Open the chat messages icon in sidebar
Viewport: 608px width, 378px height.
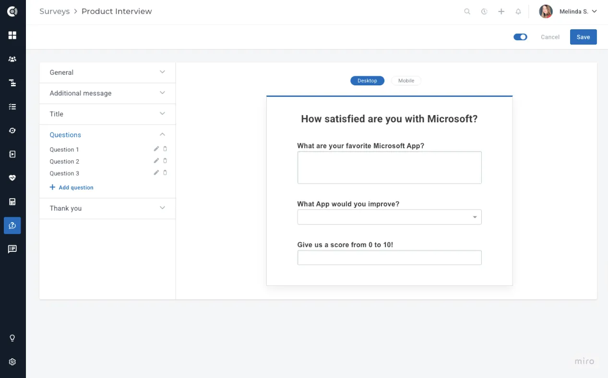[12, 249]
